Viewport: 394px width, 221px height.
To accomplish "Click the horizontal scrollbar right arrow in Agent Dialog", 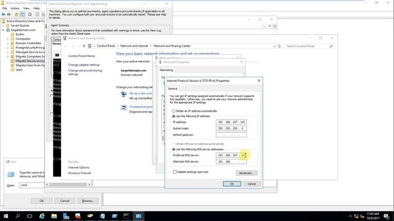I will [89, 185].
